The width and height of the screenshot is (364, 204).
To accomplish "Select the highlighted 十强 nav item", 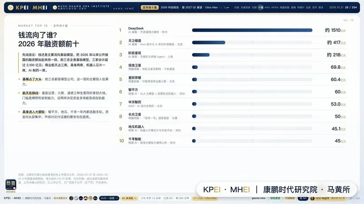I will click(x=261, y=7).
